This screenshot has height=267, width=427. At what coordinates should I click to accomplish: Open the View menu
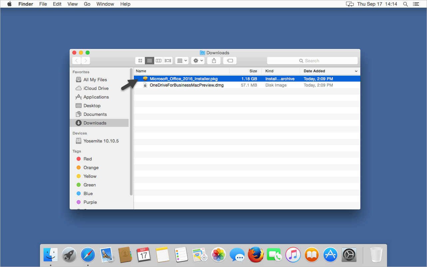click(x=73, y=4)
